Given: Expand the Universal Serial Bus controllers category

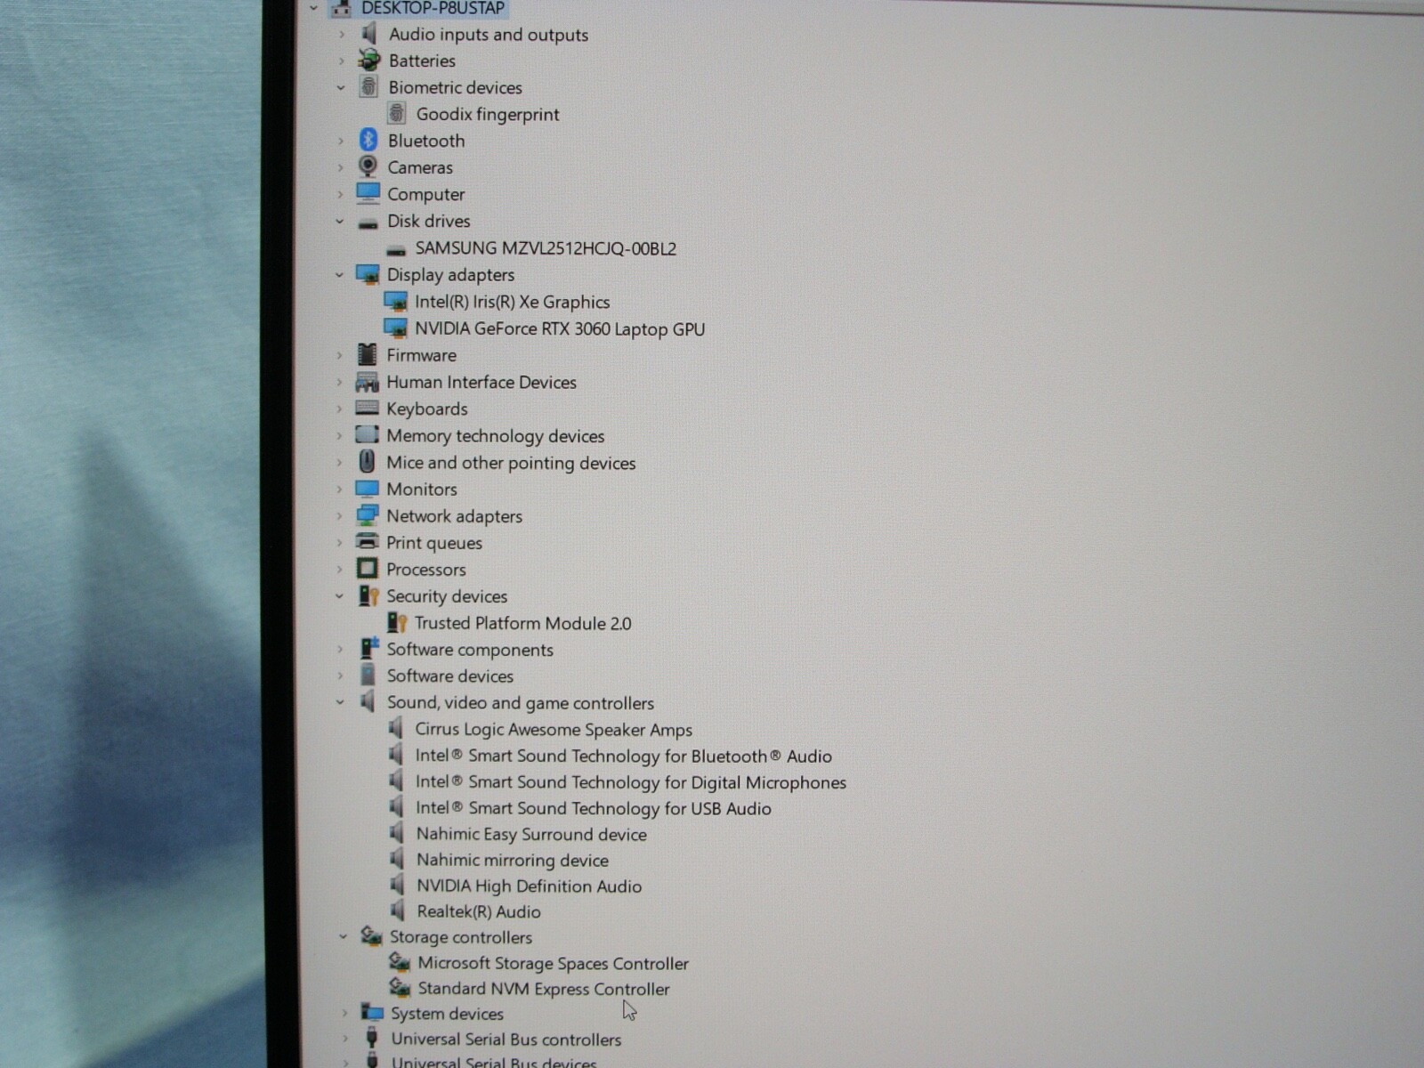Looking at the screenshot, I should coord(345,1039).
